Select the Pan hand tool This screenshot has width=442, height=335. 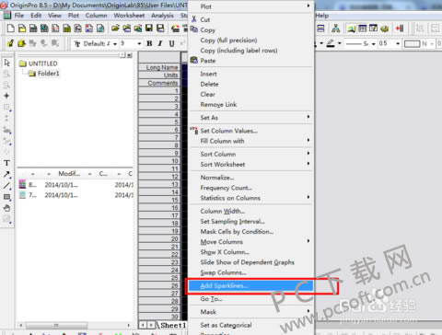click(6, 208)
